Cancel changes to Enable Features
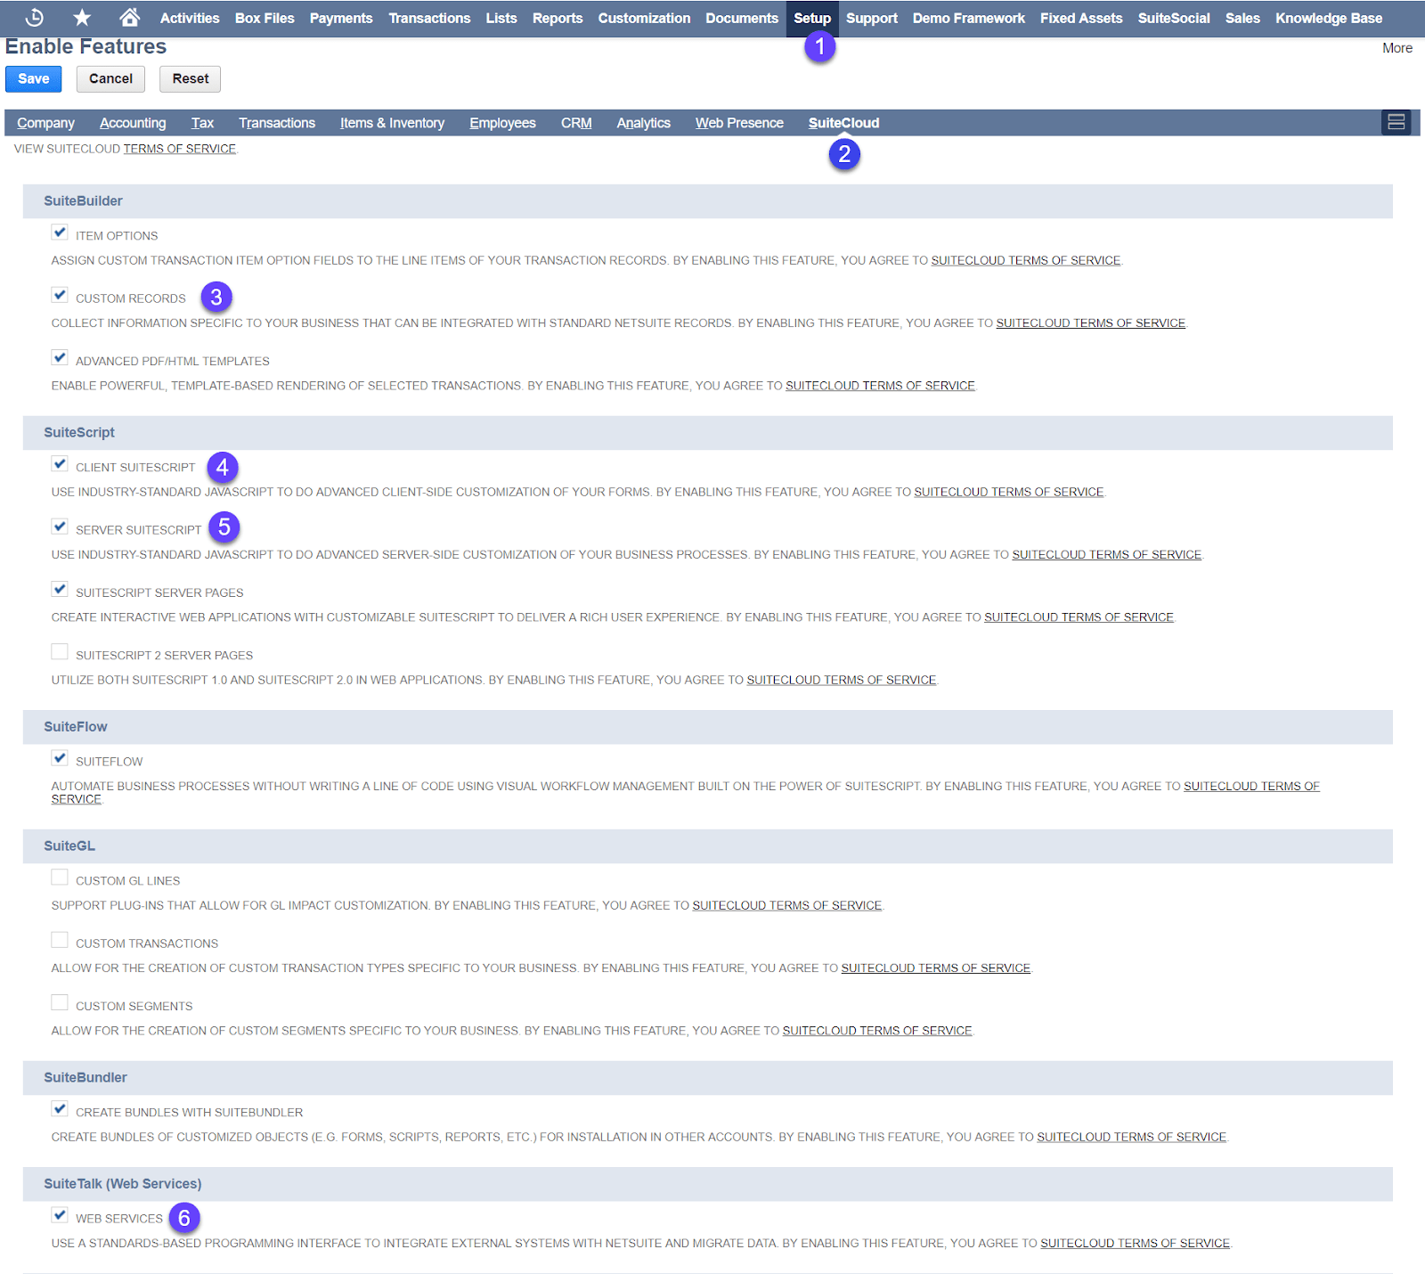 [110, 78]
